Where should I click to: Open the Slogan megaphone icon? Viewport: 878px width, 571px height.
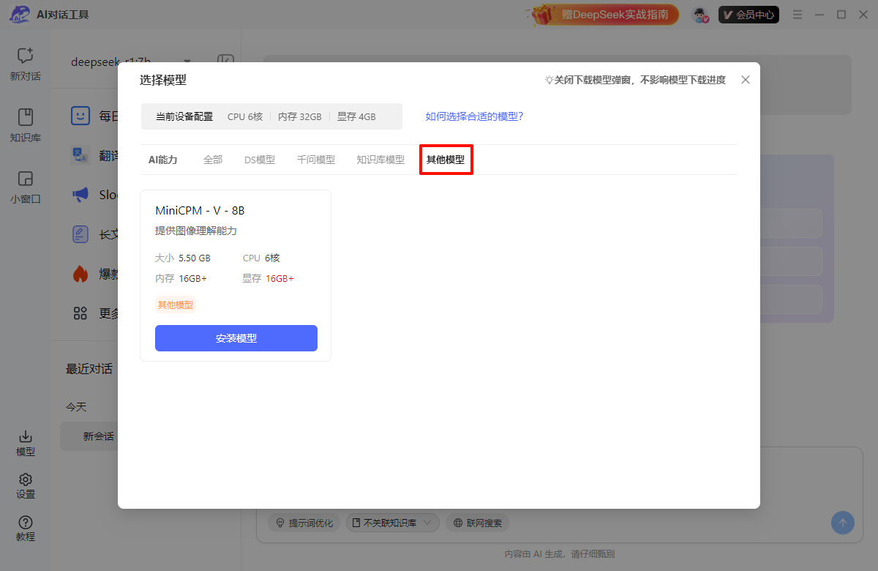(x=80, y=195)
